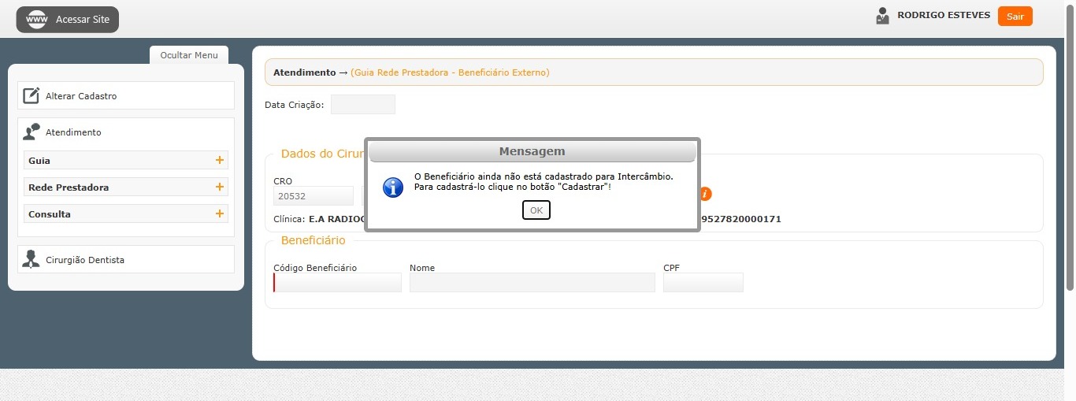Screen dimensions: 1076x401
Task: Click the www globe icon
Action: 37,19
